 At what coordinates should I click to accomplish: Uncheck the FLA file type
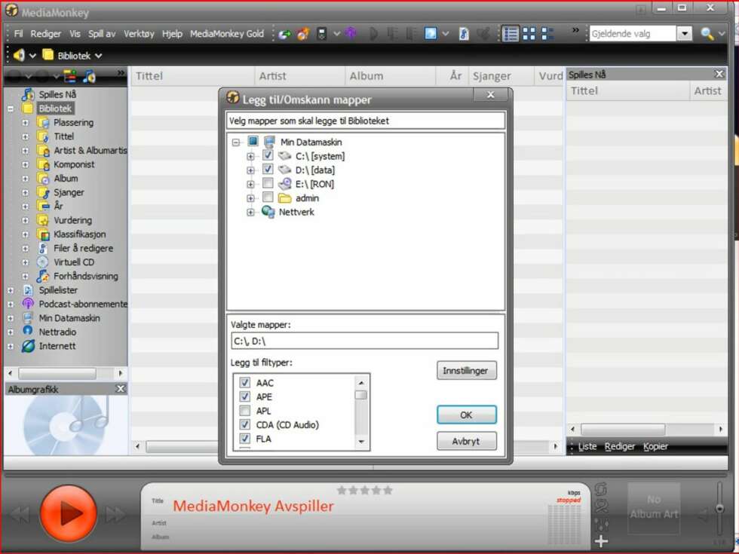point(244,439)
